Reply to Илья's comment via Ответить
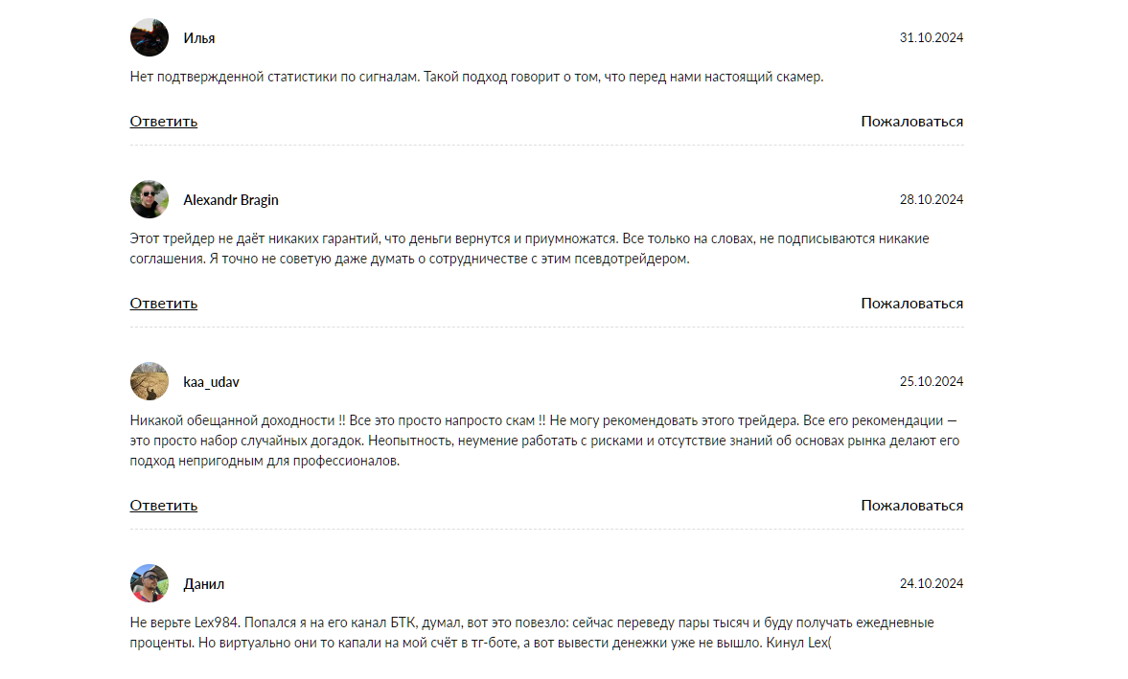This screenshot has width=1128, height=679. 163,122
